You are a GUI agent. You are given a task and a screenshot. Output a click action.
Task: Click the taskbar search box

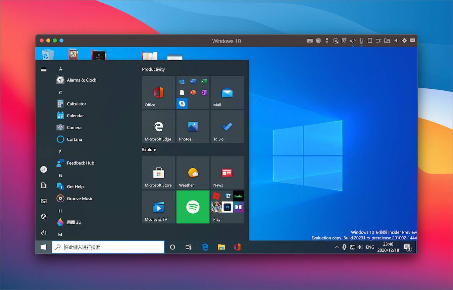coord(108,247)
